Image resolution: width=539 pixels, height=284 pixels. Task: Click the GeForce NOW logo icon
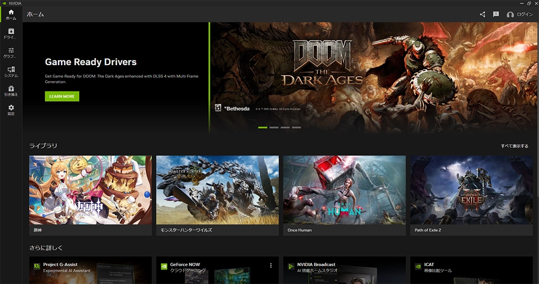pyautogui.click(x=164, y=266)
